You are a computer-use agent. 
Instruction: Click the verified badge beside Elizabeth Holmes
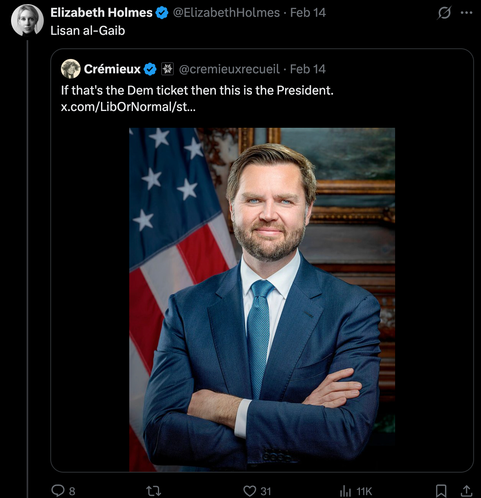click(x=162, y=13)
